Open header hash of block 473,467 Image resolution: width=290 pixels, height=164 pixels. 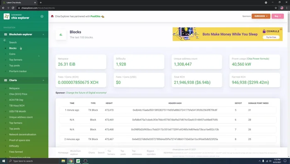pos(175,139)
